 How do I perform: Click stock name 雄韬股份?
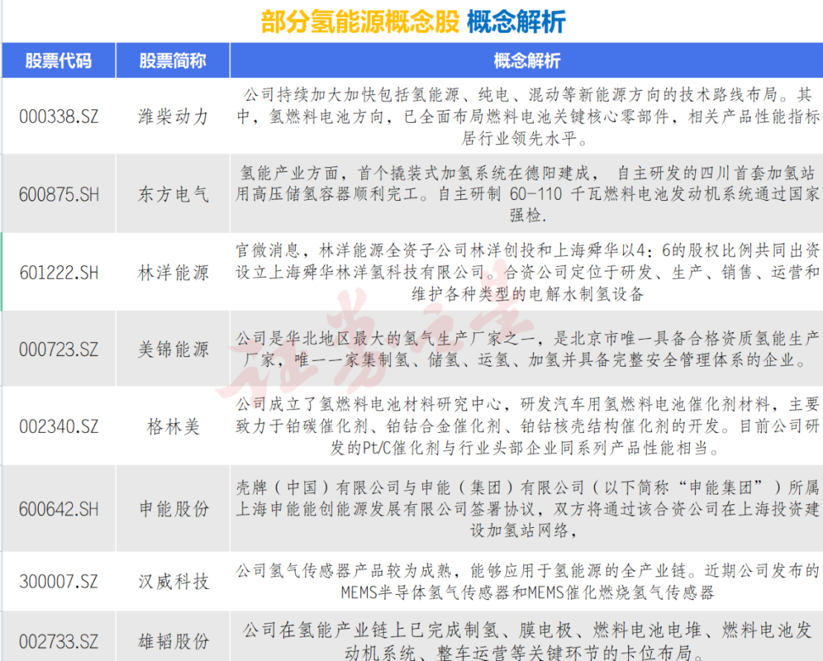(x=173, y=642)
